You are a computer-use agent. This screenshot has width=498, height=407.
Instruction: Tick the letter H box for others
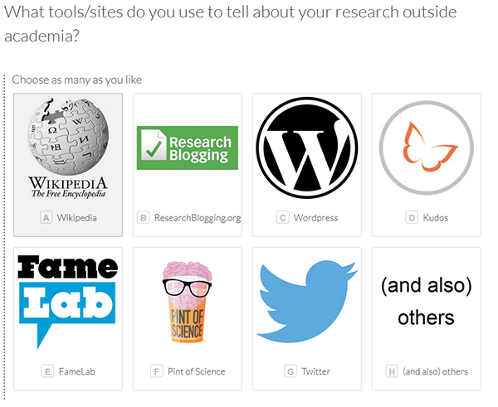click(392, 371)
